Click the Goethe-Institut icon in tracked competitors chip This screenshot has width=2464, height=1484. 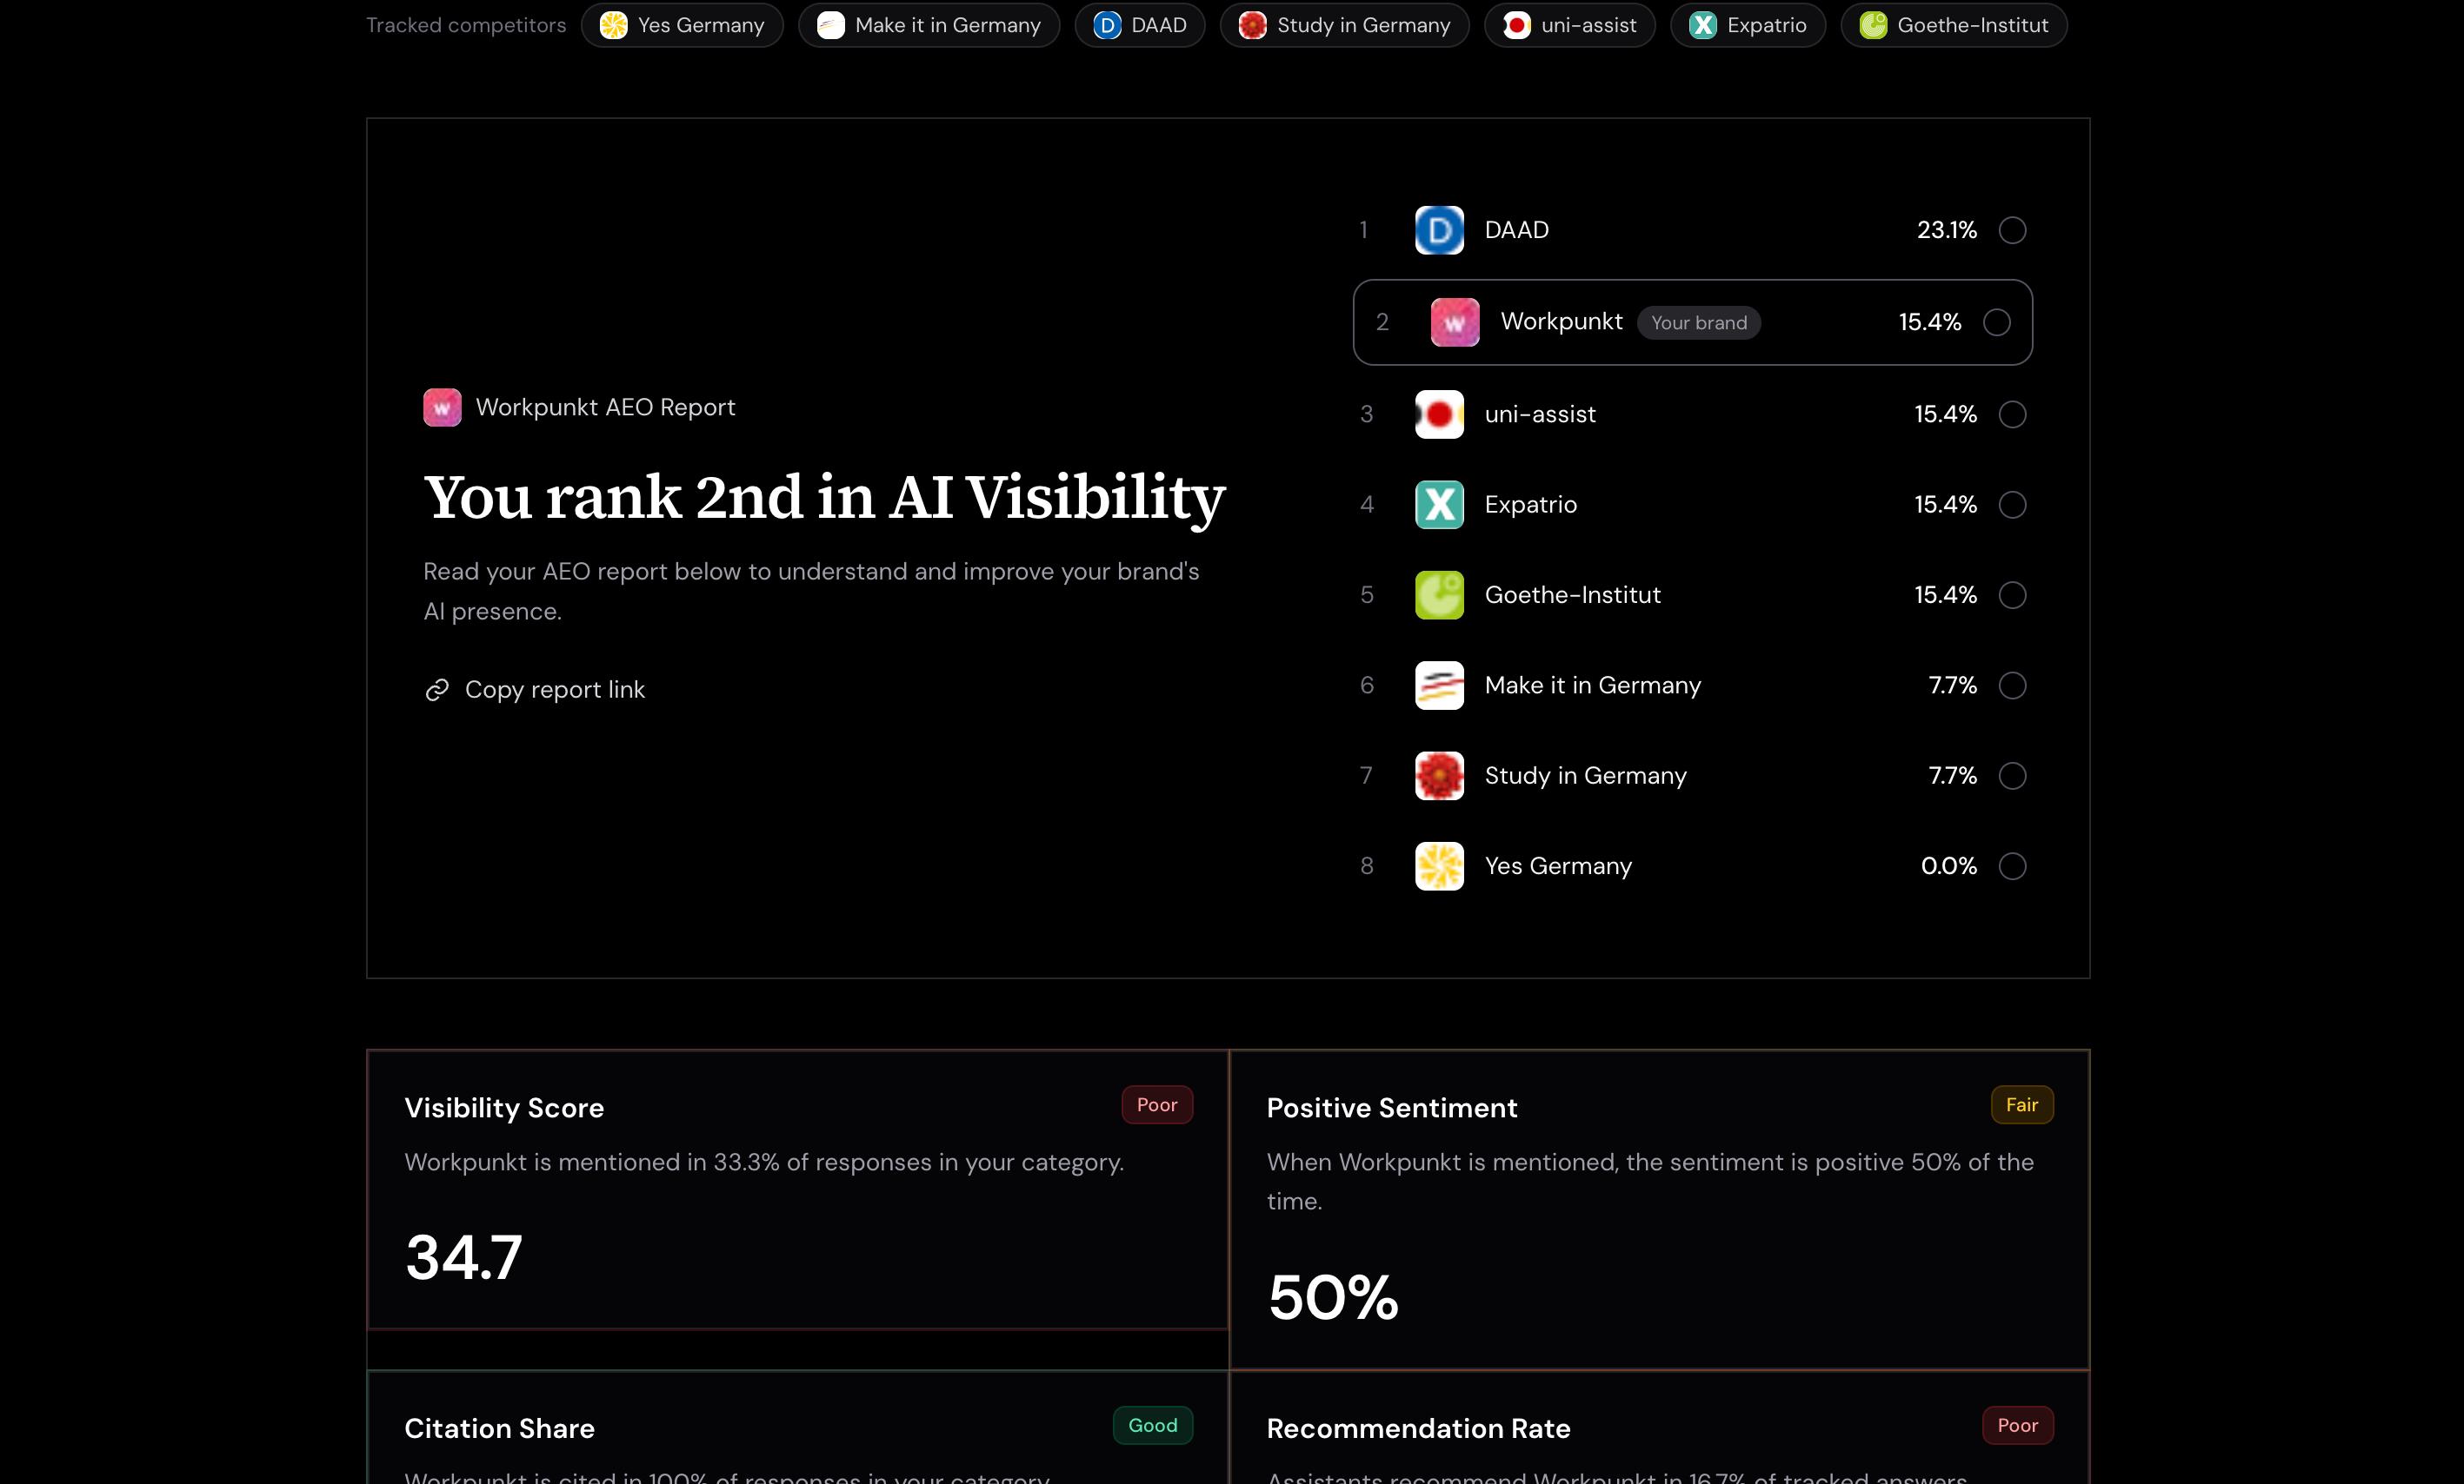pos(1873,25)
